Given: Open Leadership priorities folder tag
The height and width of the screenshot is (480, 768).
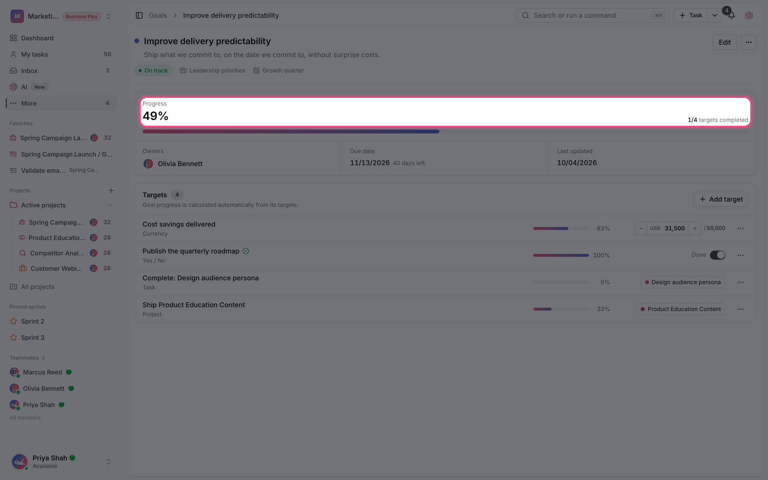Looking at the screenshot, I should click(213, 71).
